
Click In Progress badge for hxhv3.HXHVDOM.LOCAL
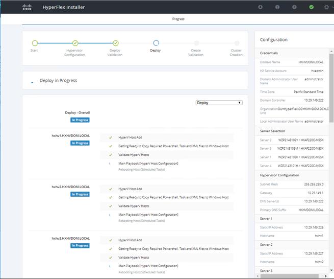click(80, 245)
